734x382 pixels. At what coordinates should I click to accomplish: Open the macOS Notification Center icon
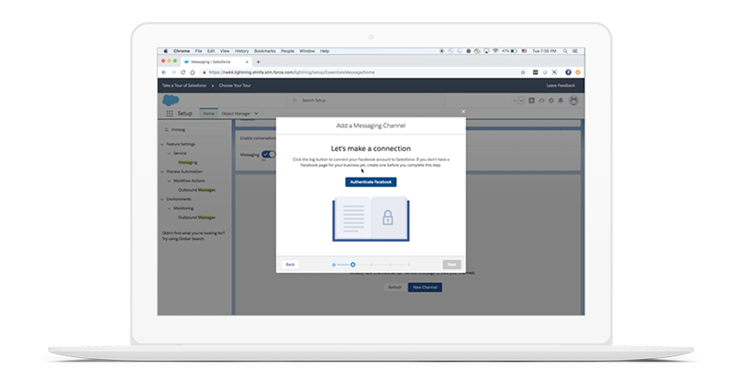(575, 51)
